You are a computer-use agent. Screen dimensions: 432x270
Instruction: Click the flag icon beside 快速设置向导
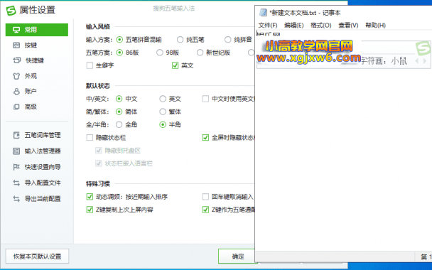click(x=16, y=167)
